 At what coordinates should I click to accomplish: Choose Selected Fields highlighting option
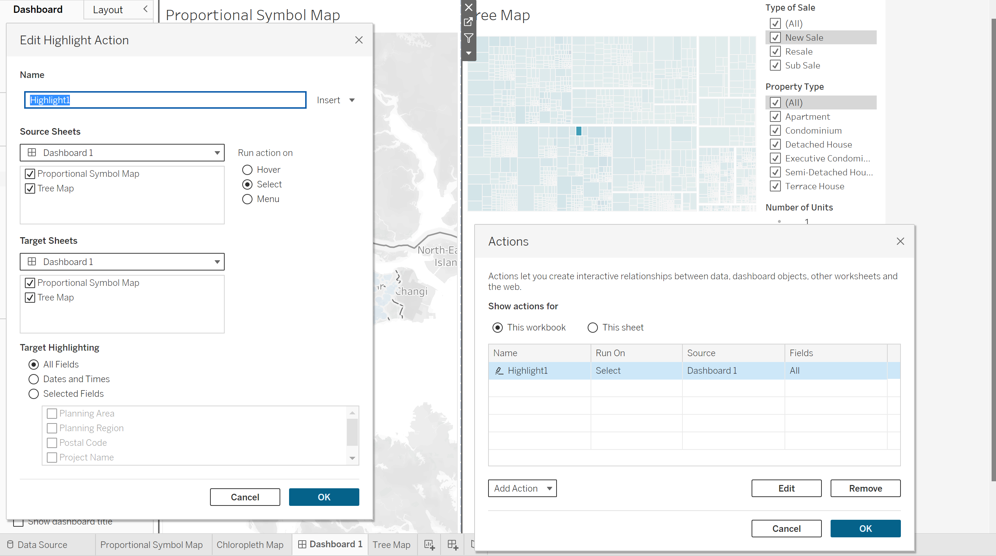point(34,393)
